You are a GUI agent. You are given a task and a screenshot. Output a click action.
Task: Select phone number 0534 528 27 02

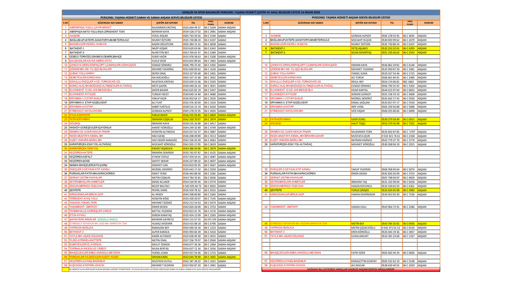tap(192, 31)
